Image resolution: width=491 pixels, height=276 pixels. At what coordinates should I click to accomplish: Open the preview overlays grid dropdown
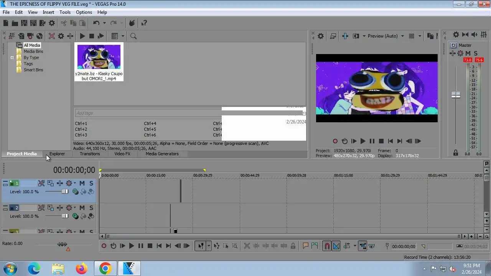[x=420, y=36]
